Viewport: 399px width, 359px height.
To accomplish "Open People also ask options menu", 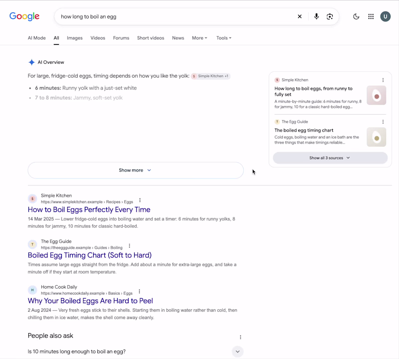I will pos(240,337).
